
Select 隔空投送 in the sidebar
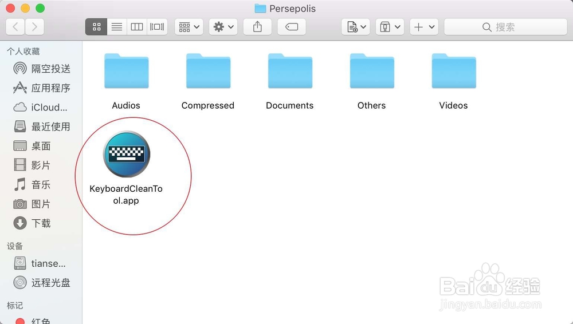(x=41, y=68)
